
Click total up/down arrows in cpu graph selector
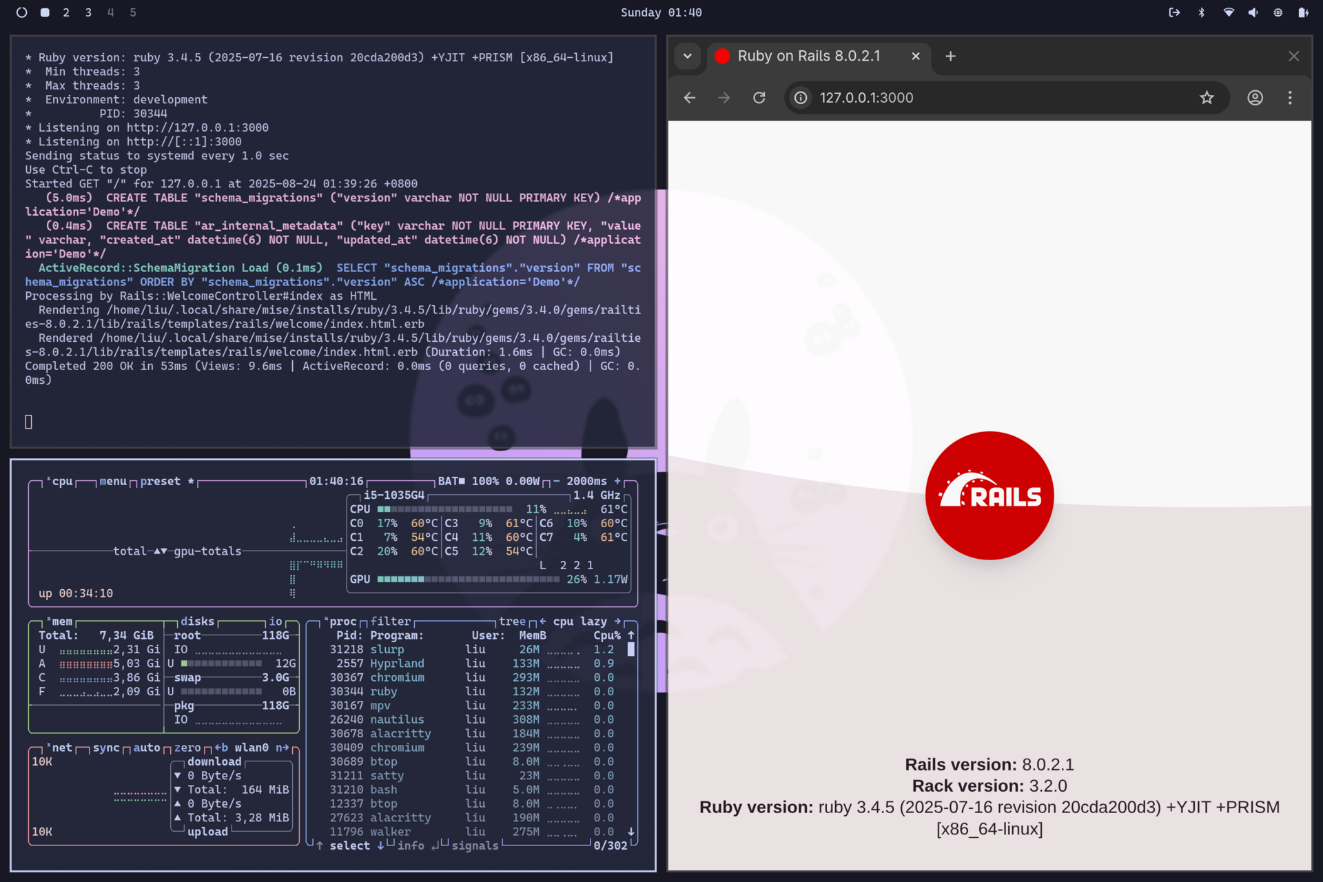pyautogui.click(x=160, y=551)
